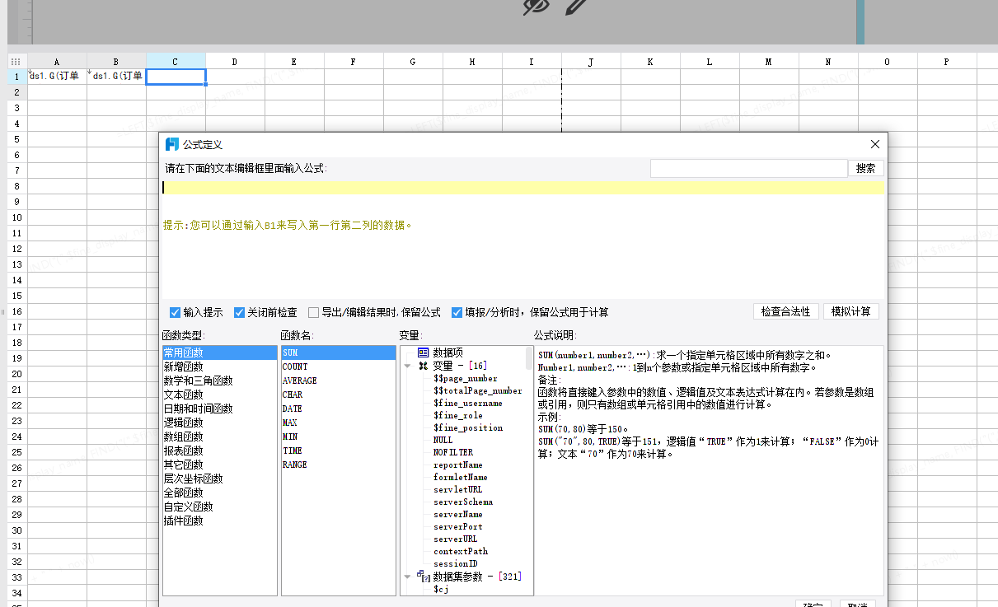Select $fine_username variable
Screen dimensions: 998x607
tap(468, 403)
